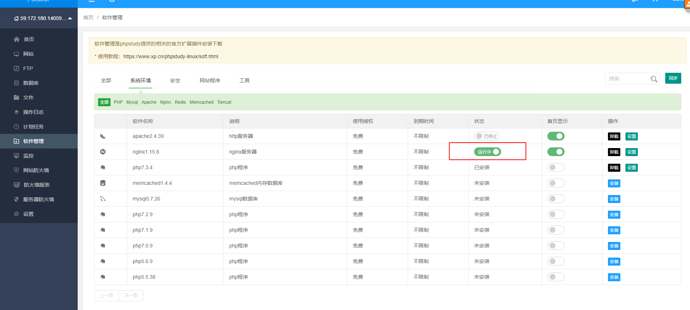Enable 首页显示 for php5.5.38
The width and height of the screenshot is (690, 310).
point(556,277)
